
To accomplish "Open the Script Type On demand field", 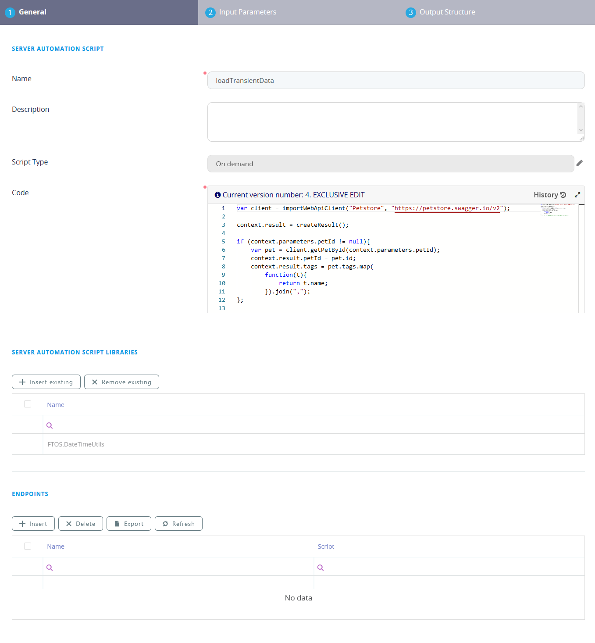I will (390, 164).
